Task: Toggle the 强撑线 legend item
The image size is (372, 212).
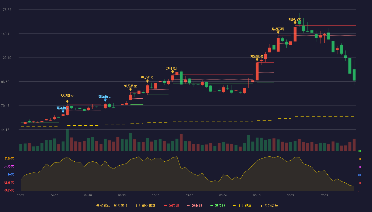Action: click(x=218, y=206)
